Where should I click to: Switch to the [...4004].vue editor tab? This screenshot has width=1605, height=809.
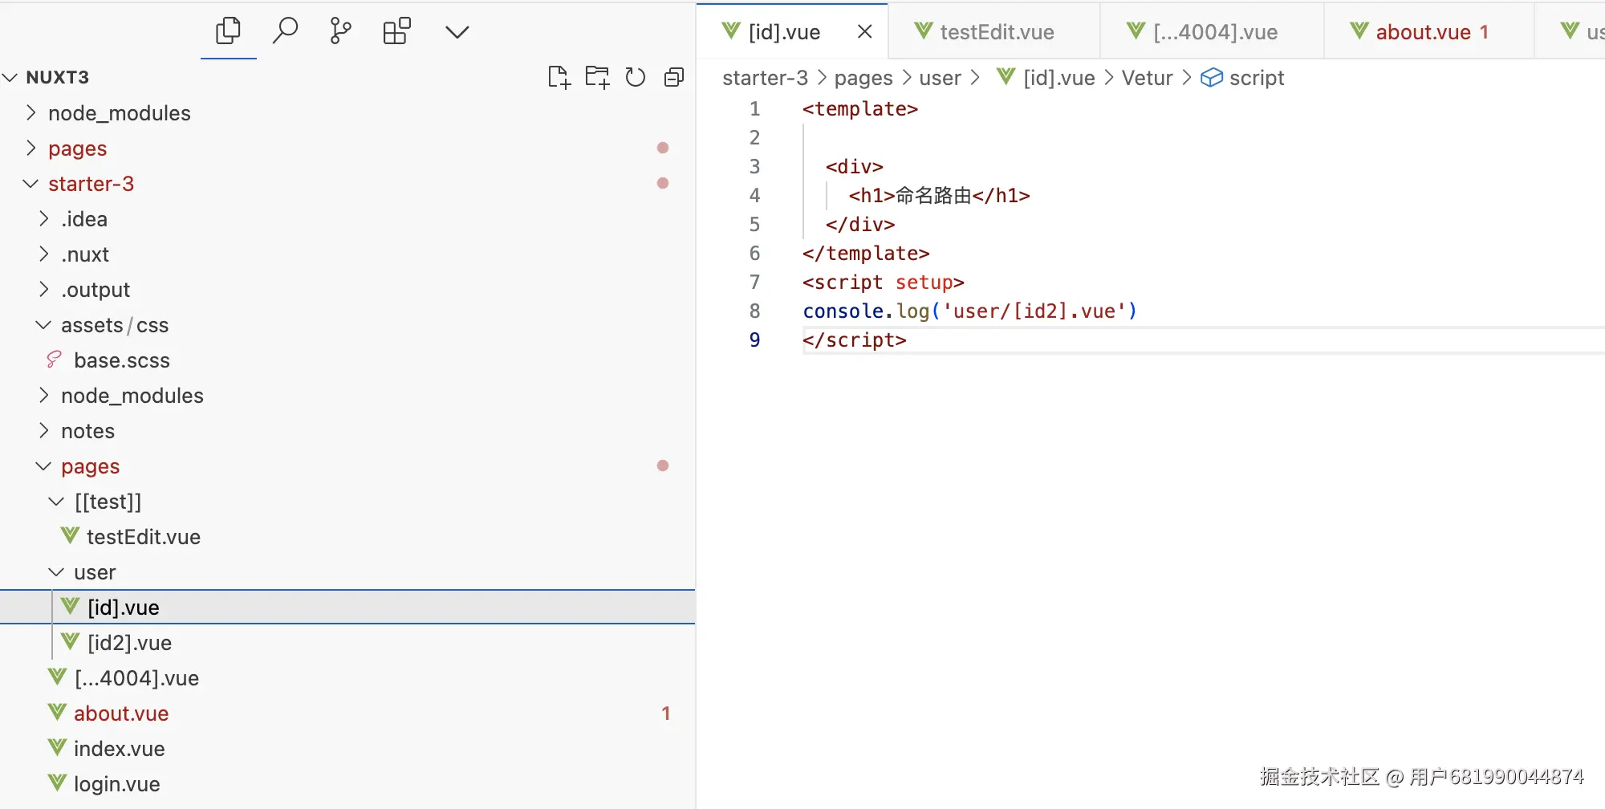[1212, 32]
